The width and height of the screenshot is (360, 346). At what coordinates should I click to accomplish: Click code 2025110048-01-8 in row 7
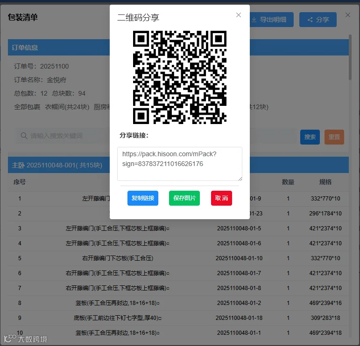click(239, 288)
